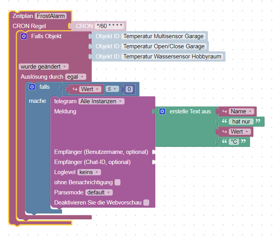This screenshot has width=277, height=238.
Task: Open the Loglevel keins dropdown
Action: point(89,172)
